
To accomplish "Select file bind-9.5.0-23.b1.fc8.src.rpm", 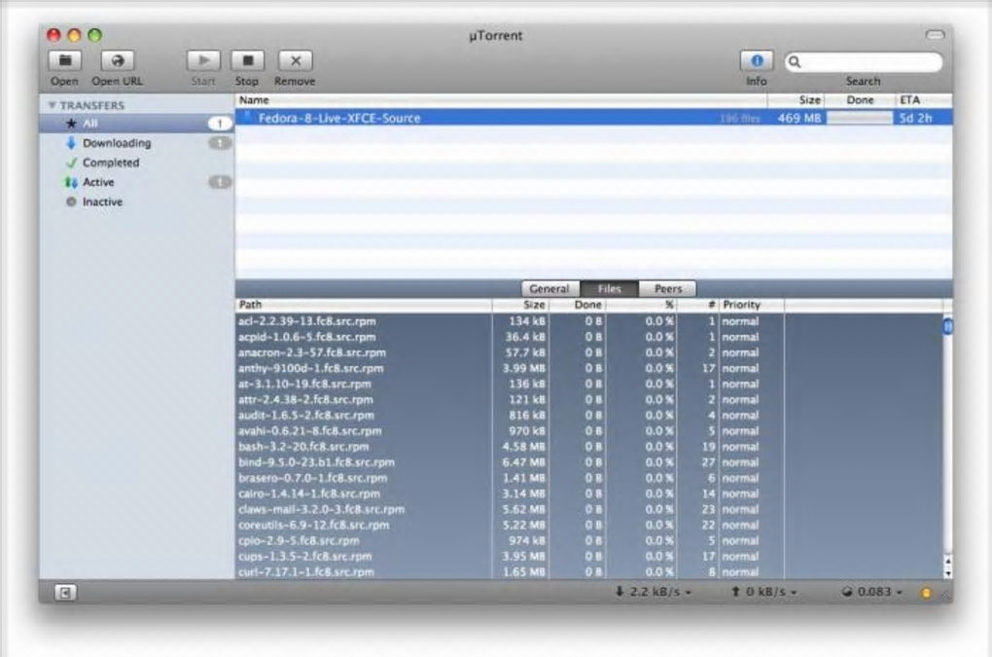I will (316, 462).
